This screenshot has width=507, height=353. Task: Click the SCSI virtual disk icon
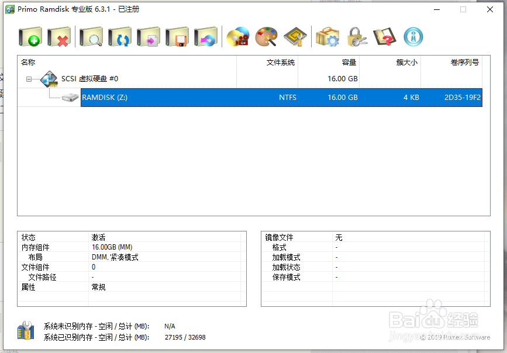[x=49, y=79]
